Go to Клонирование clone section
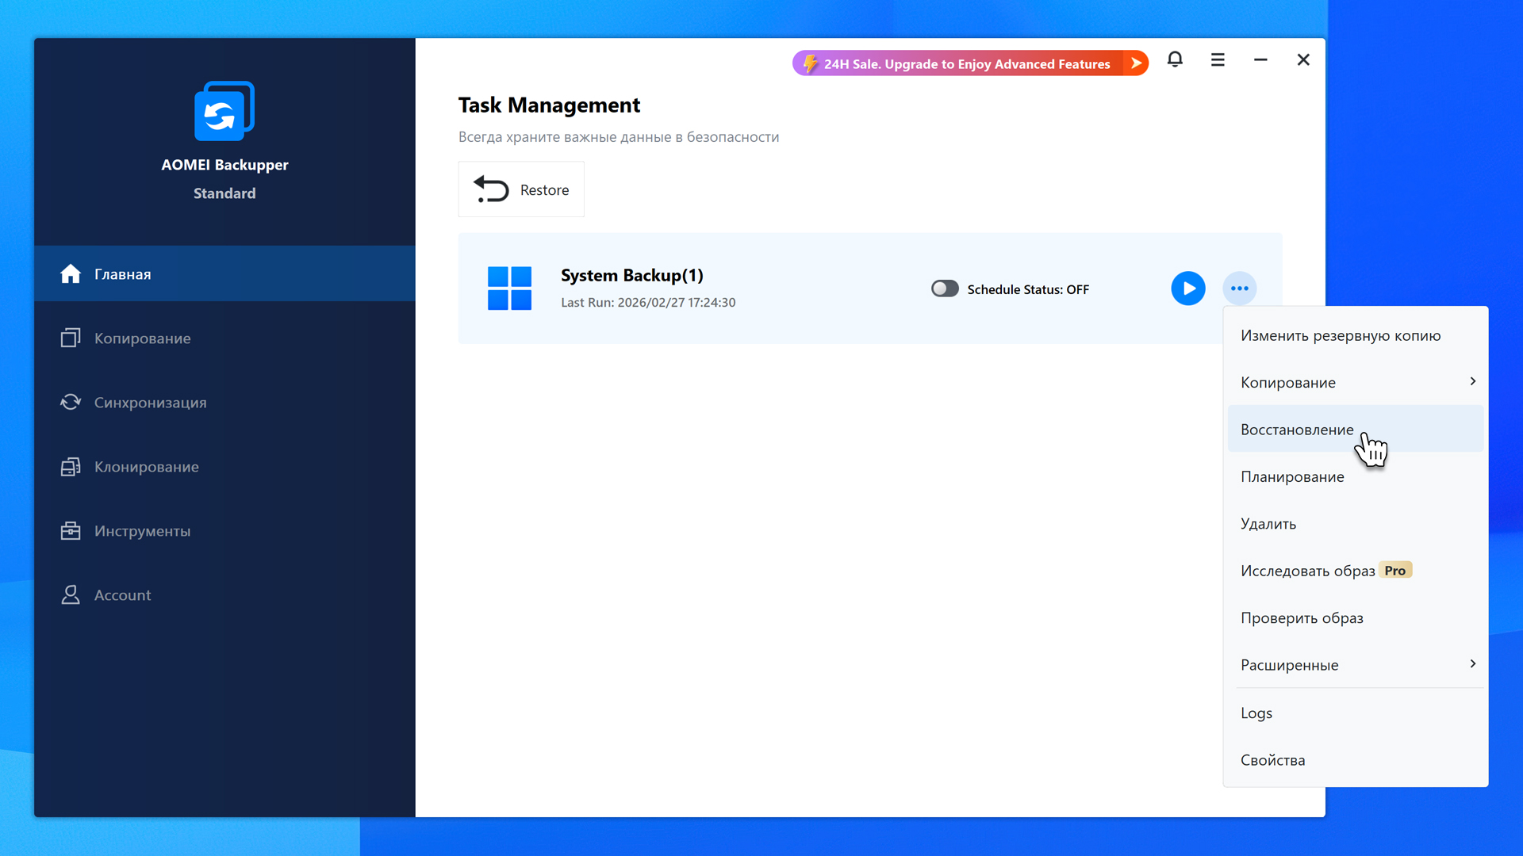Viewport: 1523px width, 856px height. (x=146, y=467)
